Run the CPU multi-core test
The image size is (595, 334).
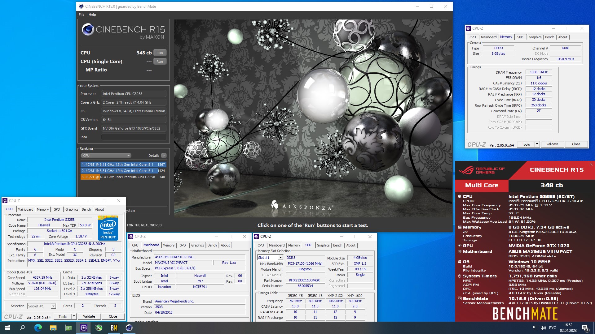click(160, 53)
